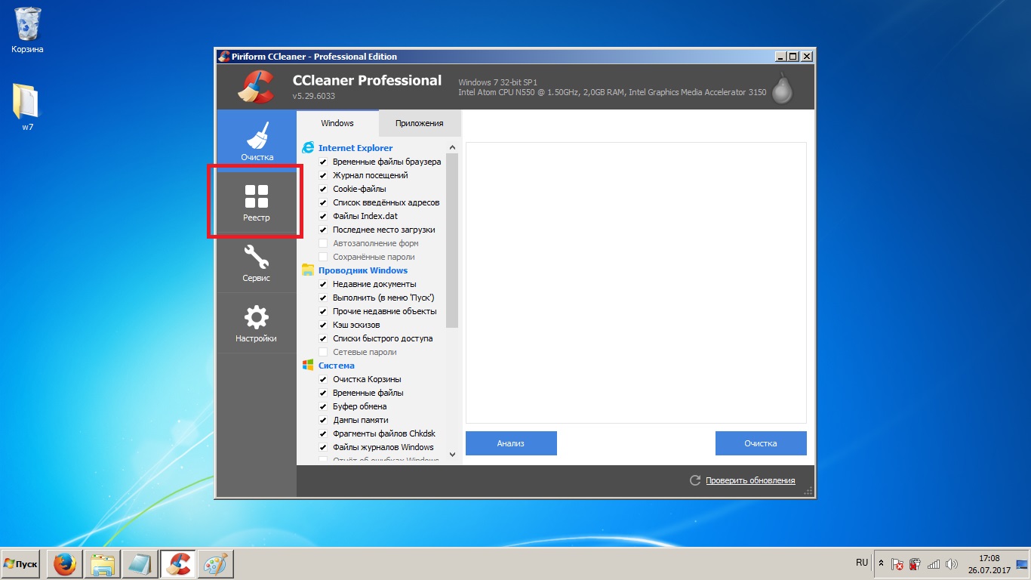The height and width of the screenshot is (580, 1031).
Task: Click the list scroll down arrow
Action: 452,455
